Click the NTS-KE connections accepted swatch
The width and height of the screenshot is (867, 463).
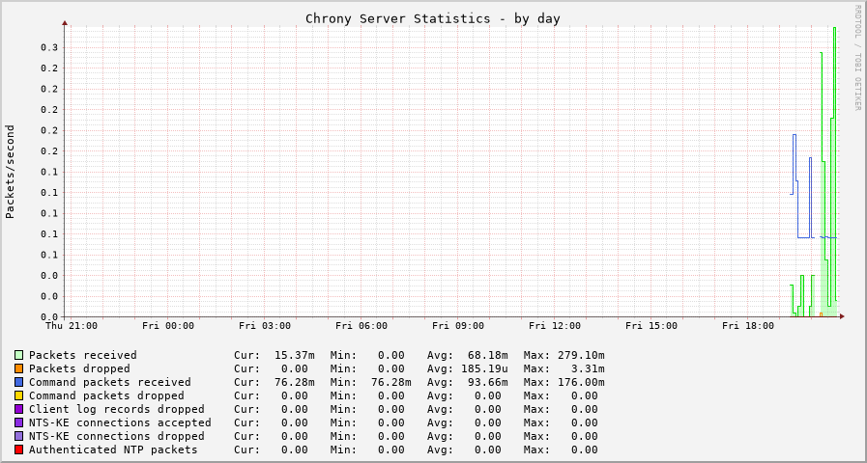tap(18, 422)
